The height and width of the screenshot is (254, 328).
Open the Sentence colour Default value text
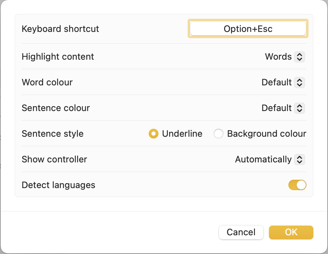[x=277, y=108]
